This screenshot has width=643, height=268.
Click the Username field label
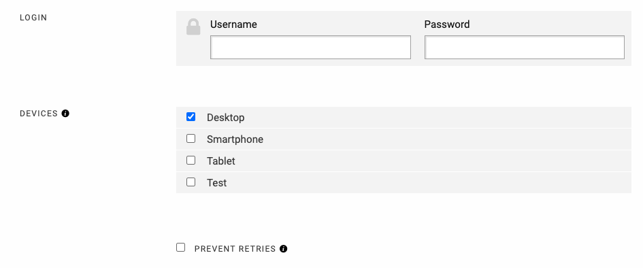(233, 24)
